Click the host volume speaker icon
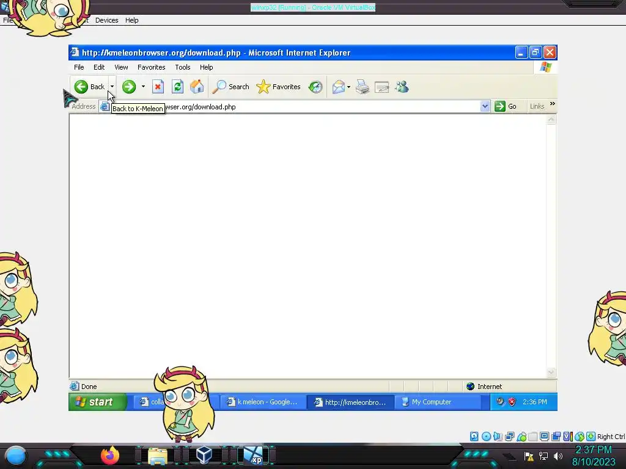Image resolution: width=626 pixels, height=469 pixels. 558,456
